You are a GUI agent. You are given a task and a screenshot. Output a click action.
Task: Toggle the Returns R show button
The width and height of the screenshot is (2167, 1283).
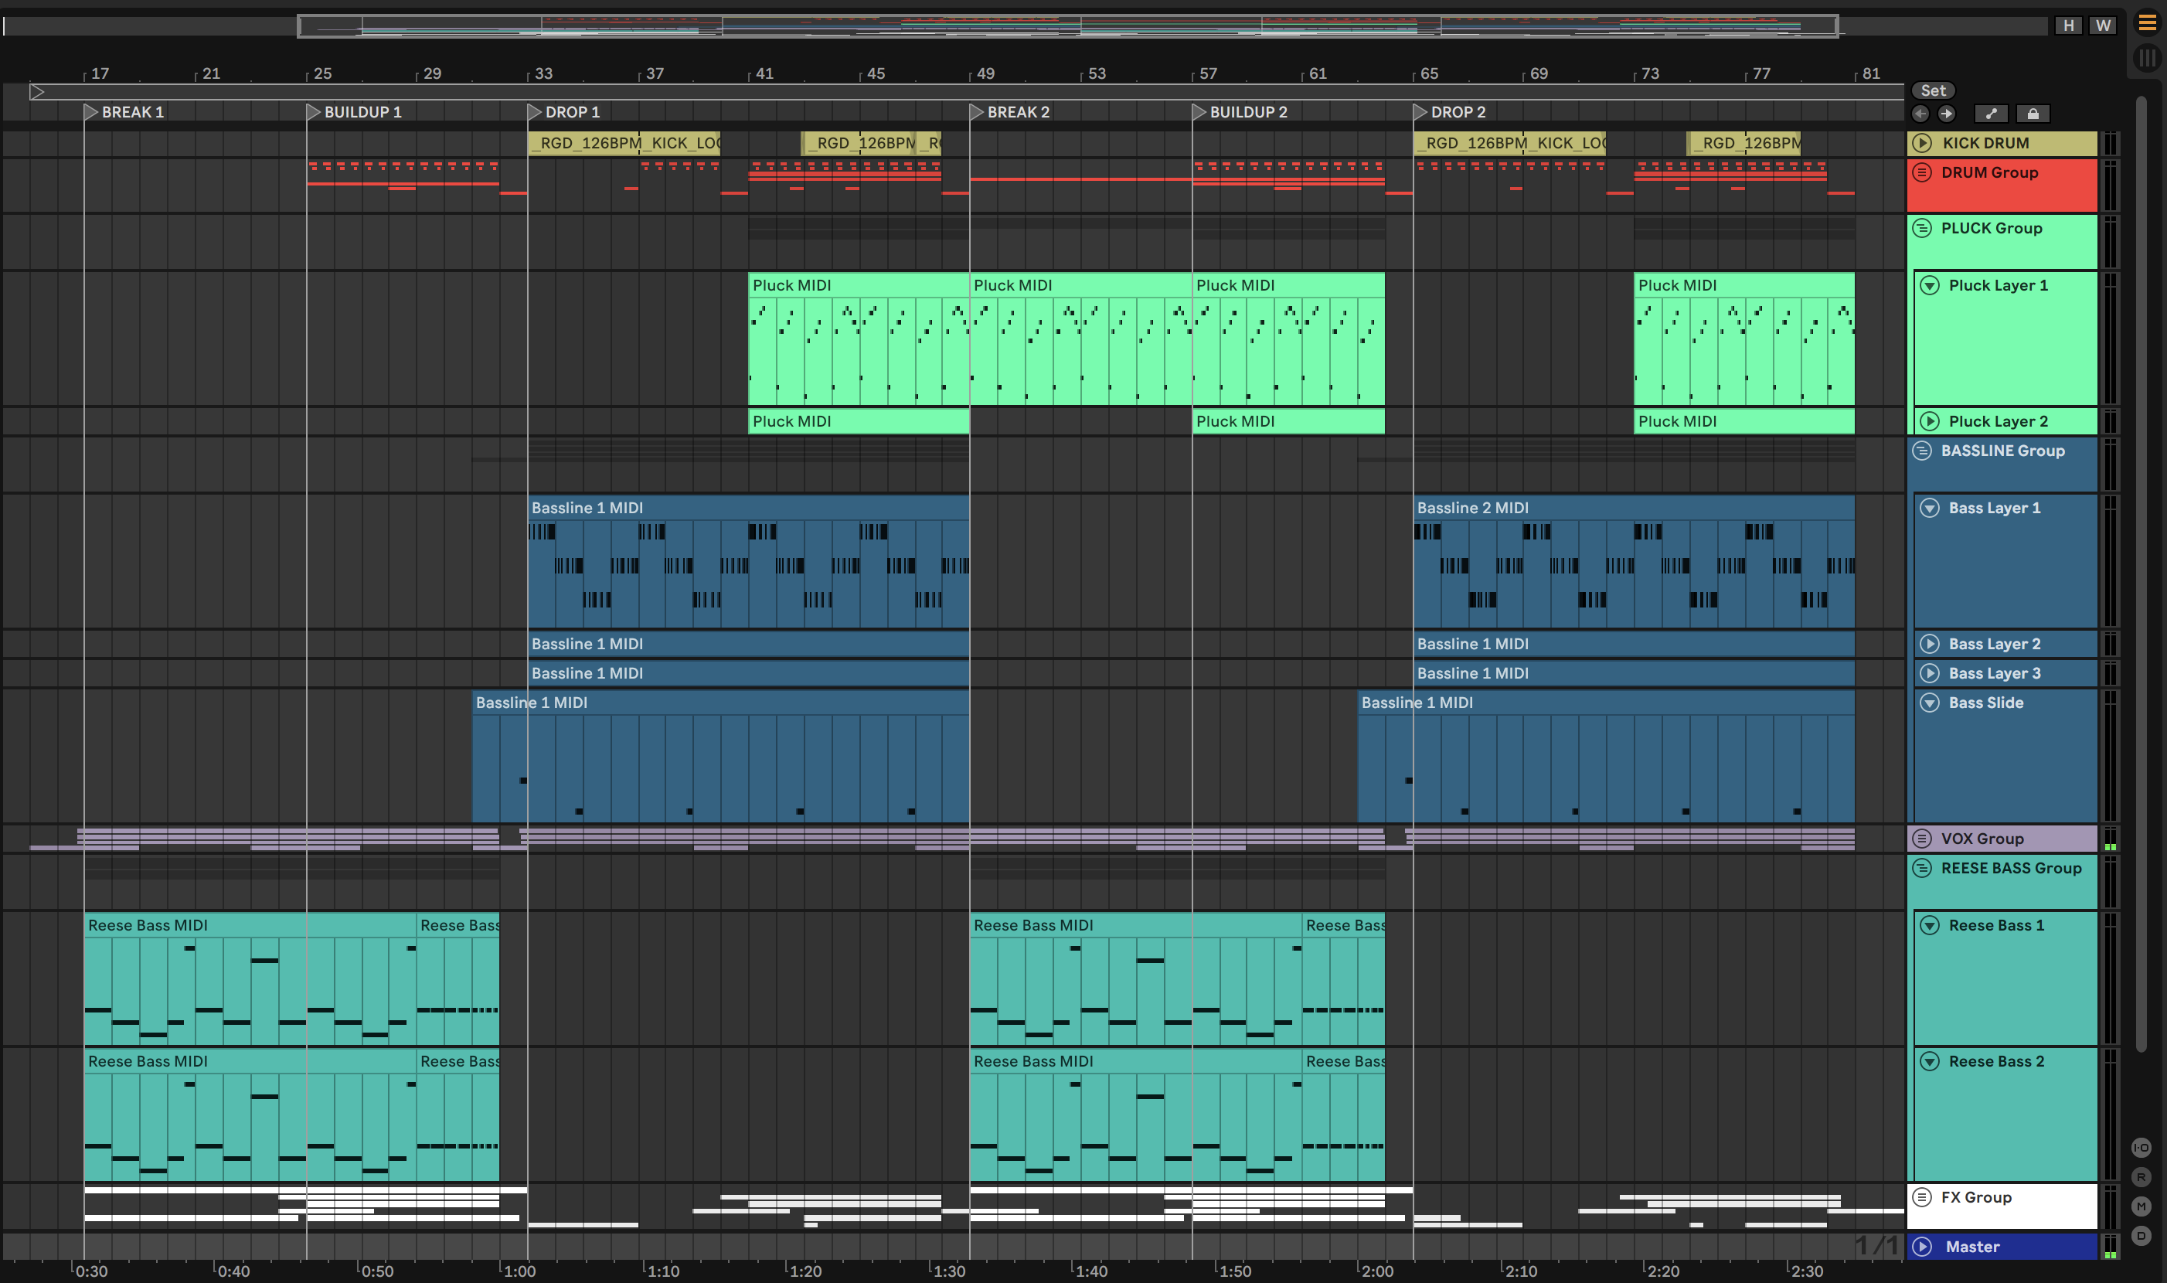2141,1176
